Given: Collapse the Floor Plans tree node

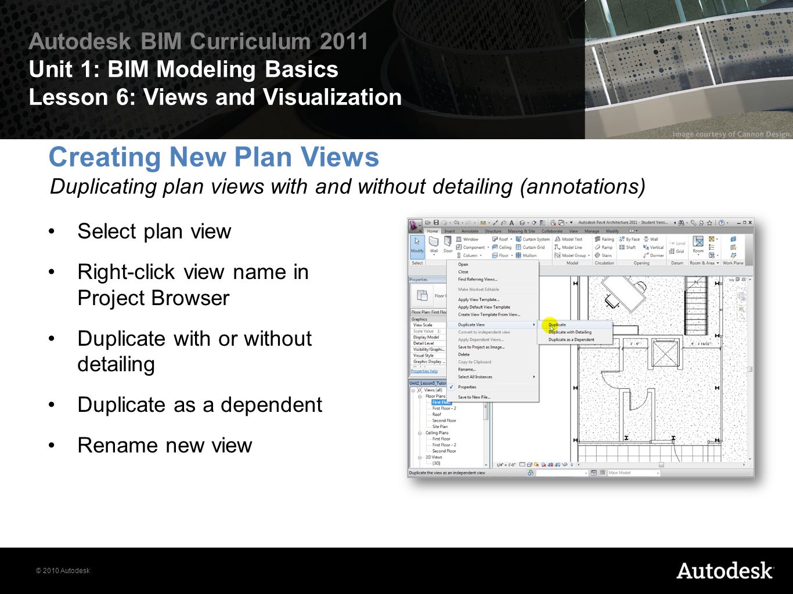Looking at the screenshot, I should (x=420, y=396).
